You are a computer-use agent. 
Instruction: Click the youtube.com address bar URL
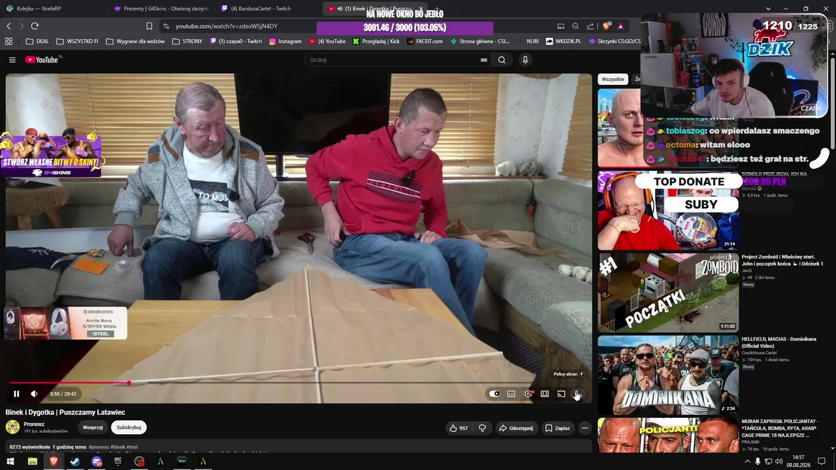227,26
